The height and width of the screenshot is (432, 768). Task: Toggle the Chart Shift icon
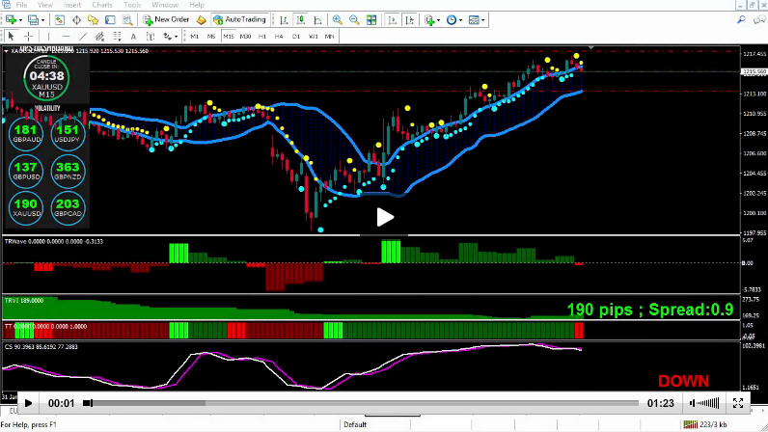pyautogui.click(x=409, y=20)
